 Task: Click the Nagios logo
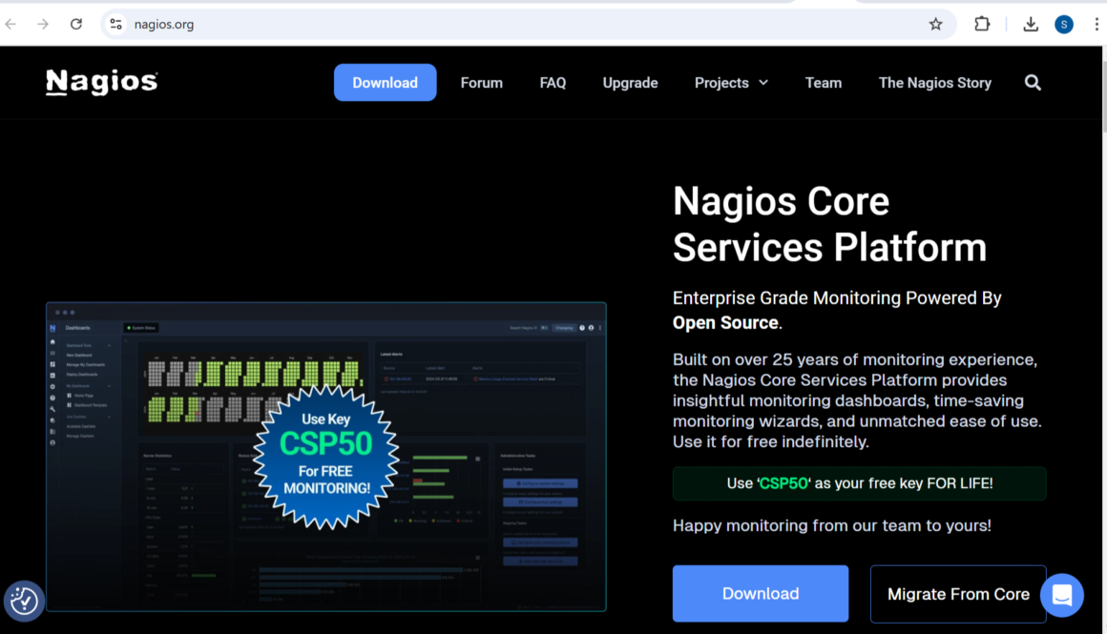tap(101, 82)
